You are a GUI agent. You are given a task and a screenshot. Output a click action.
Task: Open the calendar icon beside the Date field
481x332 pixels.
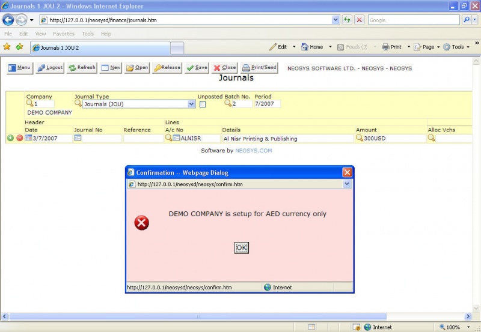coord(28,138)
